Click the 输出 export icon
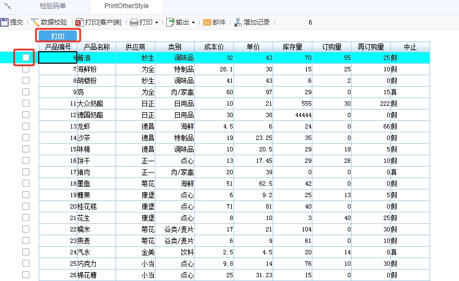 171,22
